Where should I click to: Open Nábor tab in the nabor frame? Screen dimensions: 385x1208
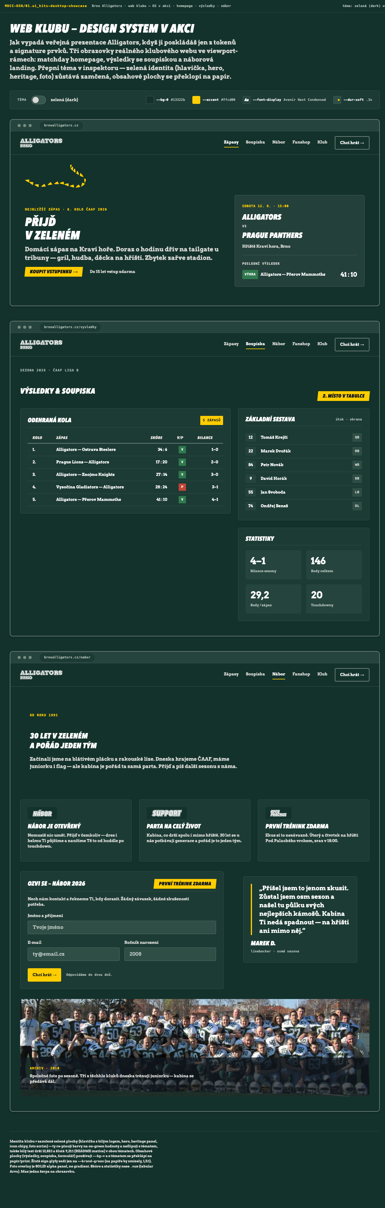click(279, 674)
